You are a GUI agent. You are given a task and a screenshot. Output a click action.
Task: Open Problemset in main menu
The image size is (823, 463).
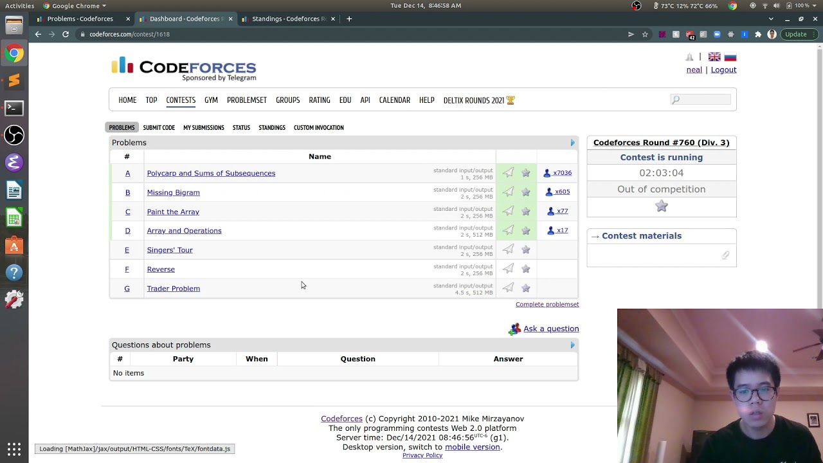tap(247, 100)
